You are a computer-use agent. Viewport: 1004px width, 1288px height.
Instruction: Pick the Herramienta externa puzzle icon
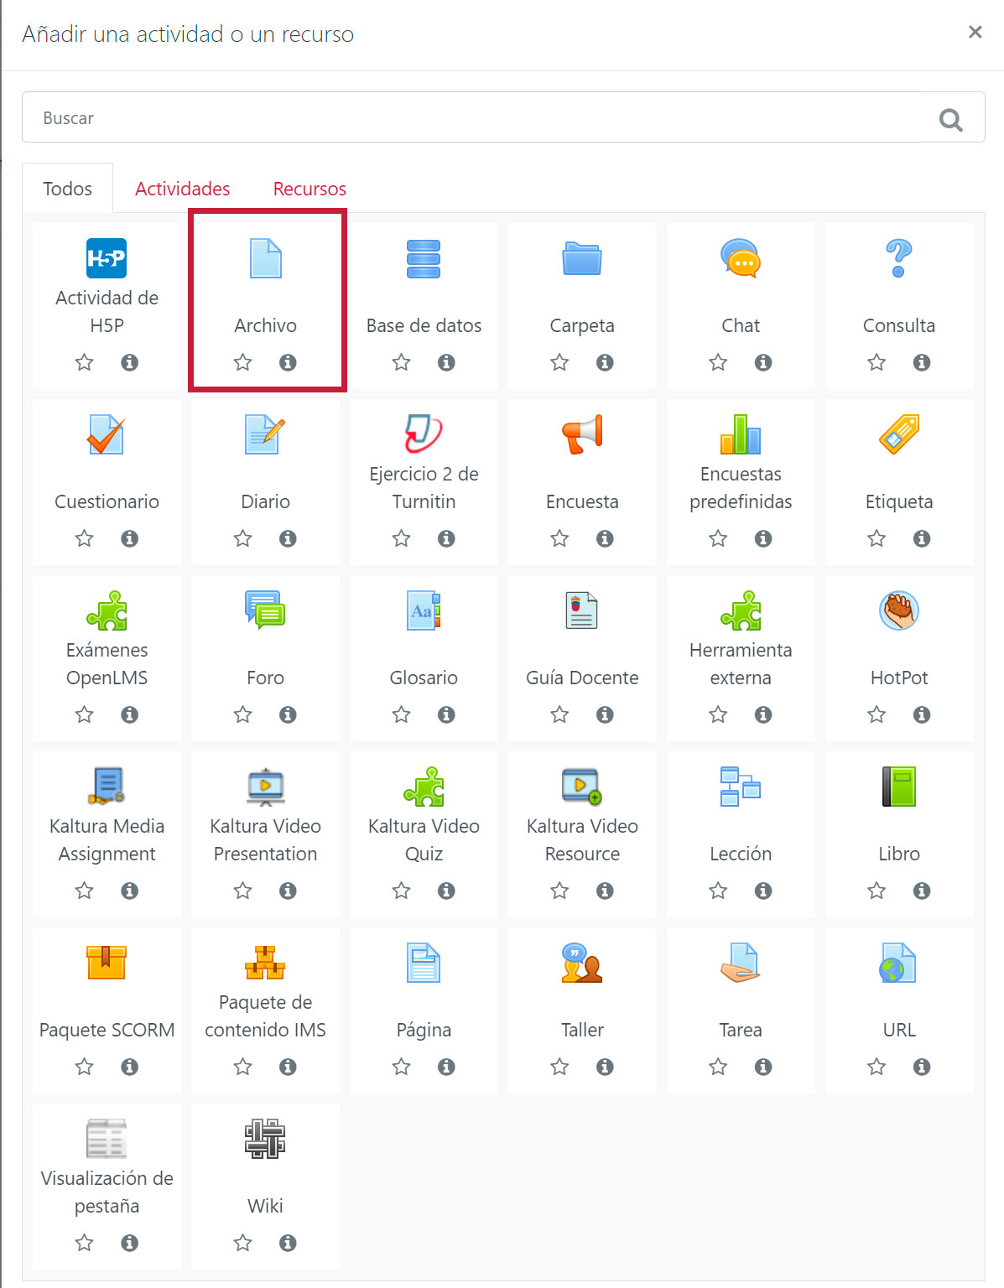pyautogui.click(x=741, y=610)
